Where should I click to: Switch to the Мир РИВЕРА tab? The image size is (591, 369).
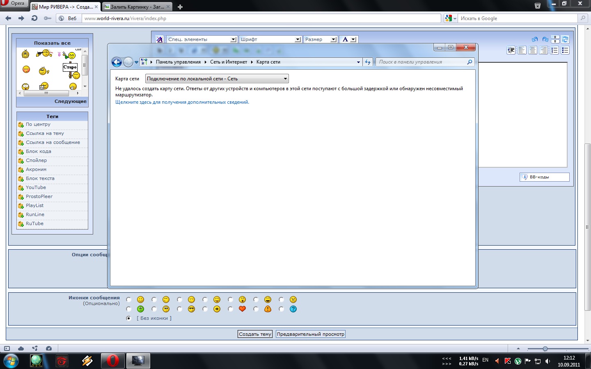(65, 7)
